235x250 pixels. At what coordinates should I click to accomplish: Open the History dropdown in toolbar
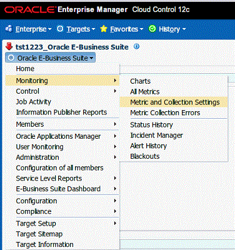pyautogui.click(x=172, y=29)
